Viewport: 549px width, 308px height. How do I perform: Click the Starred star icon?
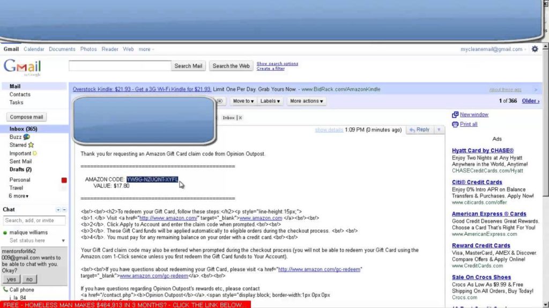(31, 145)
